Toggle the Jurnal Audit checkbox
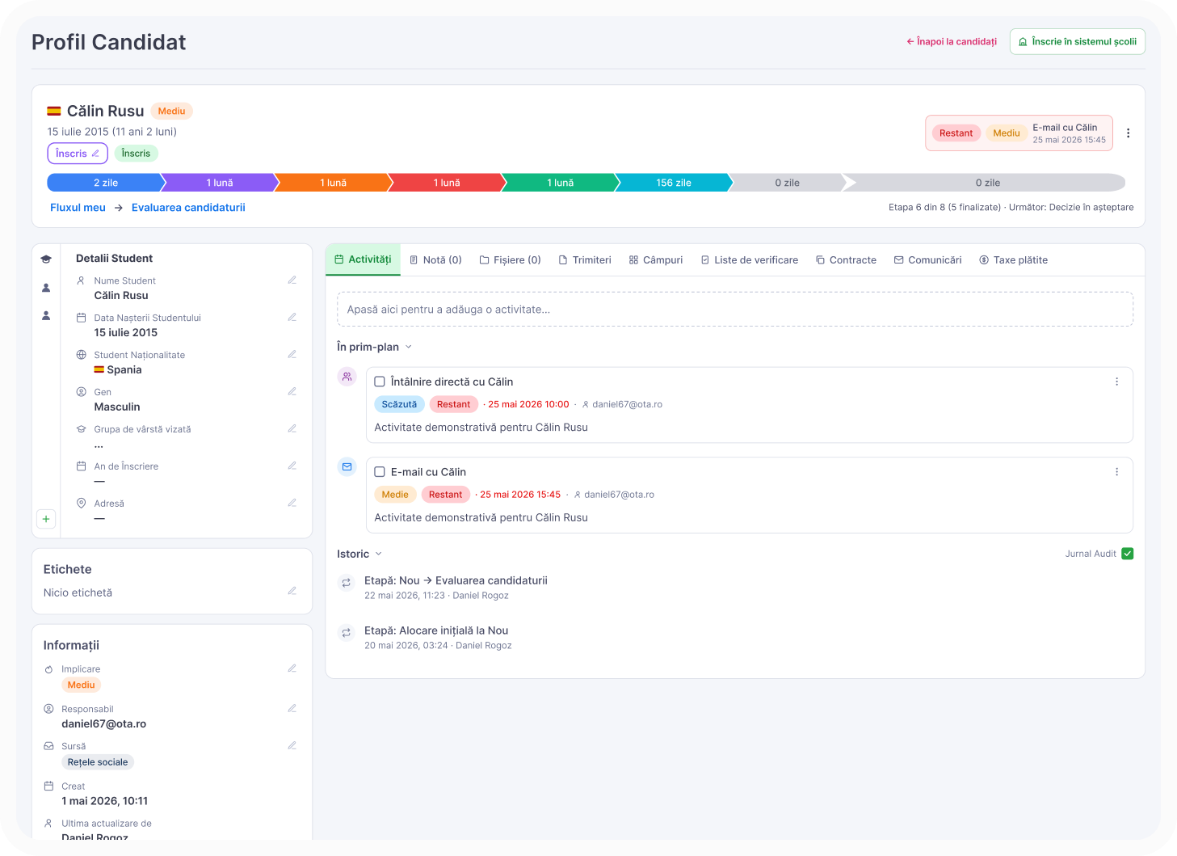 (1128, 554)
